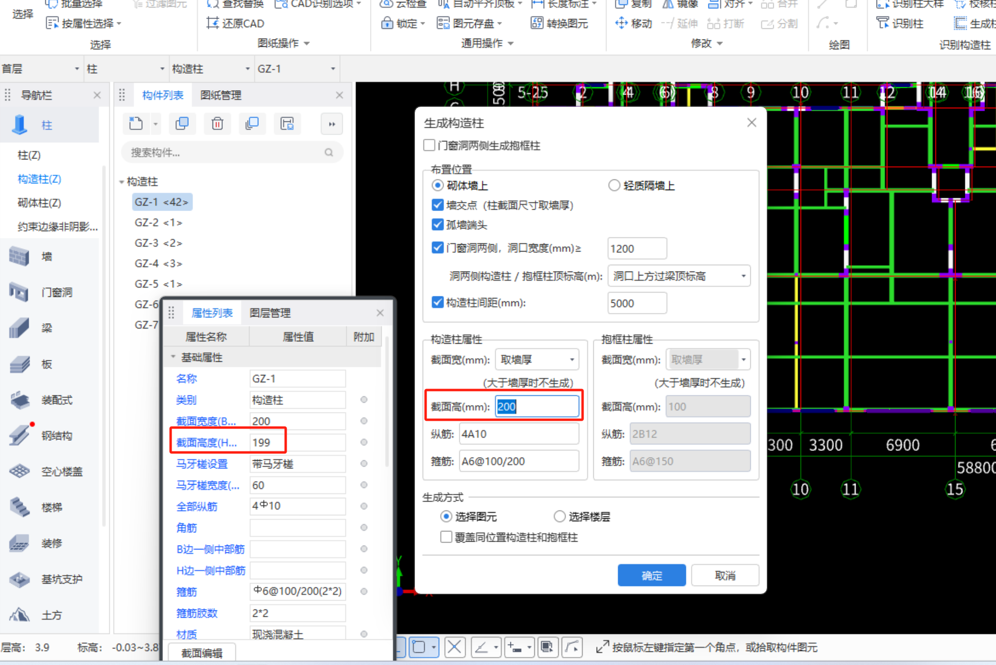Click the 还原CAD tool
This screenshot has width=996, height=665.
tap(235, 23)
